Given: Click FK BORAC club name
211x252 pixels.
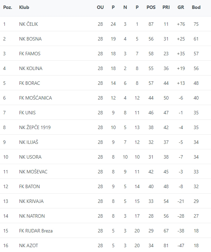Looking at the screenshot, I should click(x=30, y=83).
